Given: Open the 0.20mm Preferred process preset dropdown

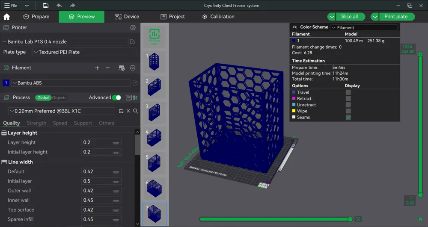Looking at the screenshot, I should [x=62, y=111].
